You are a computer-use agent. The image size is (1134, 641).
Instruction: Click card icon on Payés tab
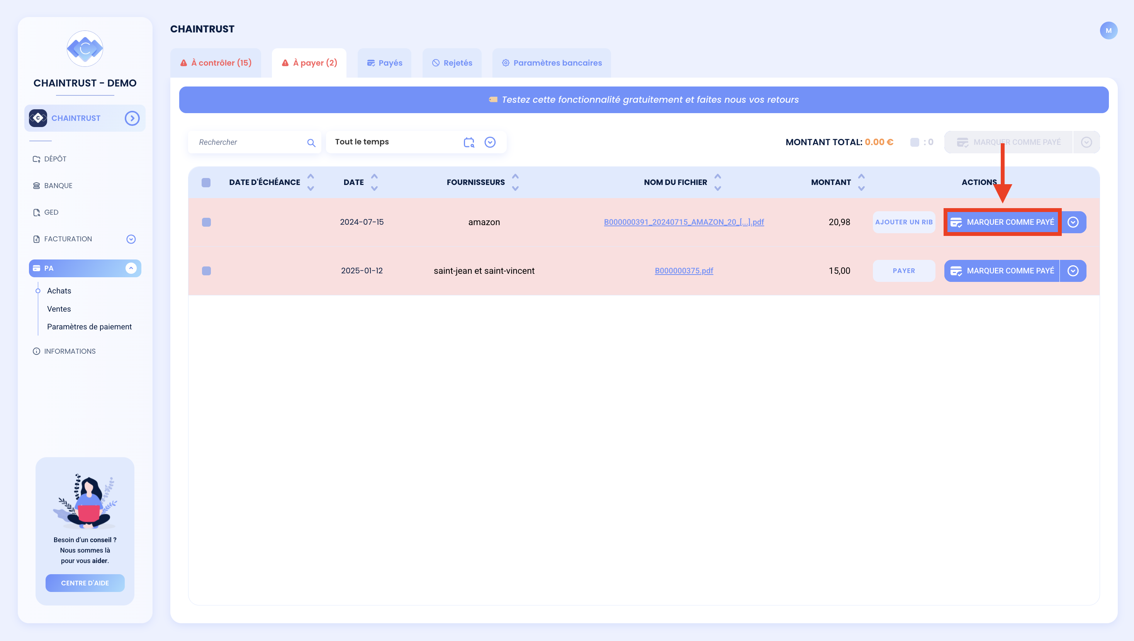(371, 63)
